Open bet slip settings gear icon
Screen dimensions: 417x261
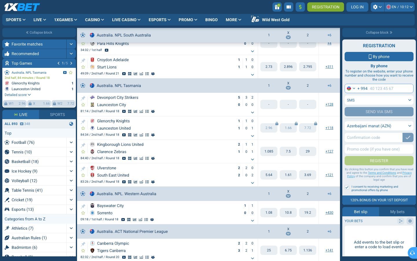(x=410, y=221)
